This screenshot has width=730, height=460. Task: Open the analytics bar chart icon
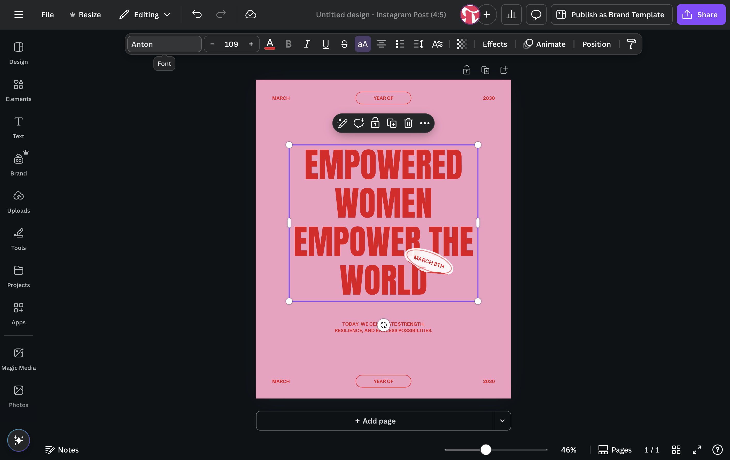pos(511,14)
